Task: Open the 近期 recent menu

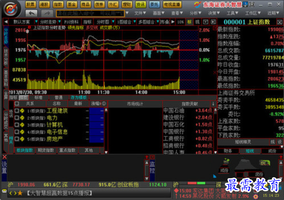Action: [273, 13]
